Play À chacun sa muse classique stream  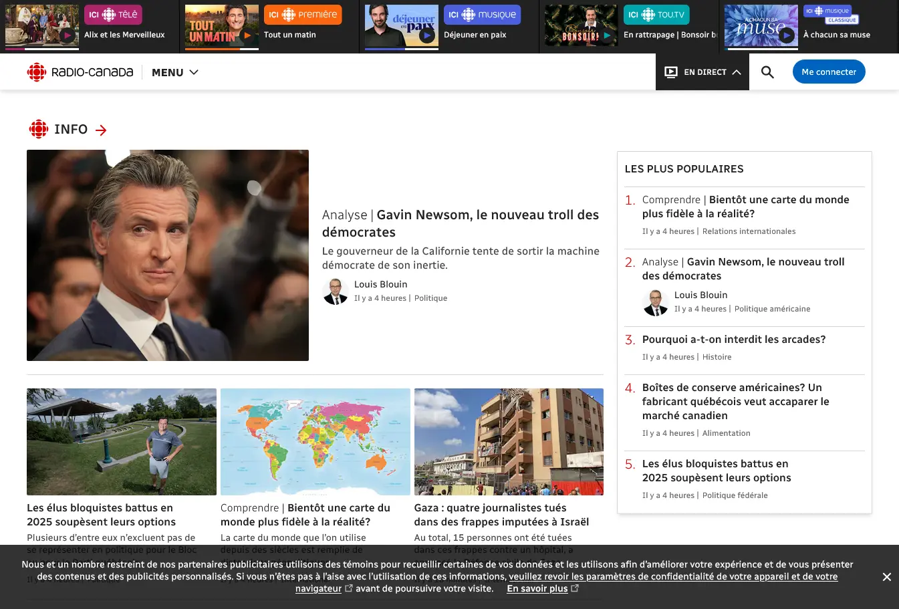point(786,35)
